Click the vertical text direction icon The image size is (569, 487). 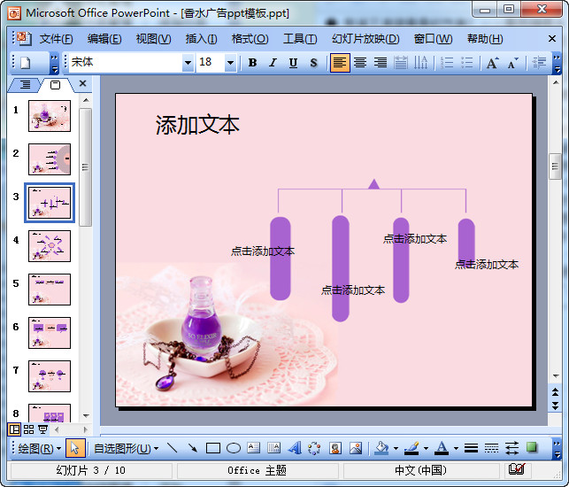[421, 63]
